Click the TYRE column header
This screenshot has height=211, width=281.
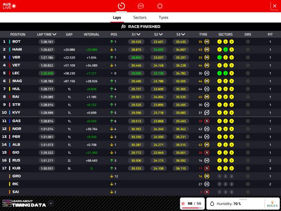click(203, 34)
